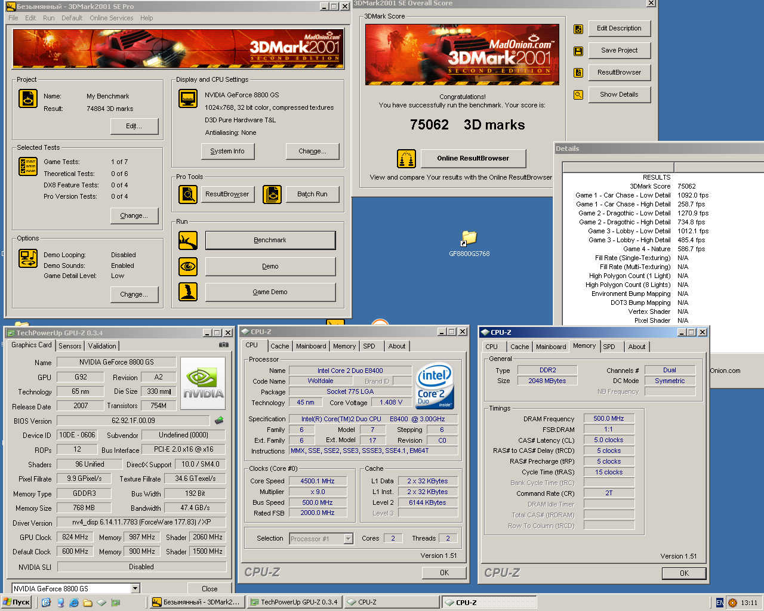Open the Help menu in 3DMark2001
The height and width of the screenshot is (611, 764).
(147, 18)
